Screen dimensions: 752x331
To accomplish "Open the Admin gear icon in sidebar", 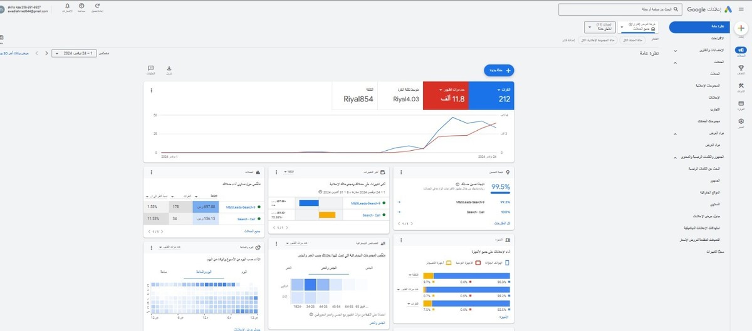I will [x=741, y=121].
